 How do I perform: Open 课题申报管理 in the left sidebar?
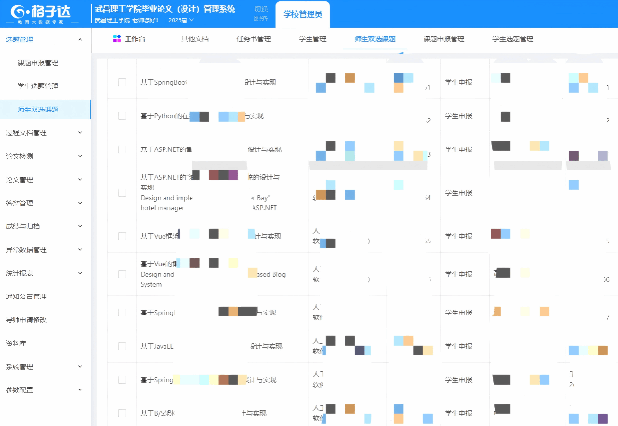pos(38,63)
